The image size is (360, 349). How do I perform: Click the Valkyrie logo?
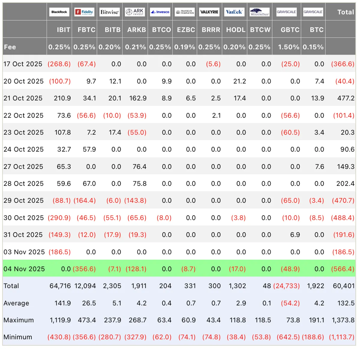pyautogui.click(x=210, y=12)
